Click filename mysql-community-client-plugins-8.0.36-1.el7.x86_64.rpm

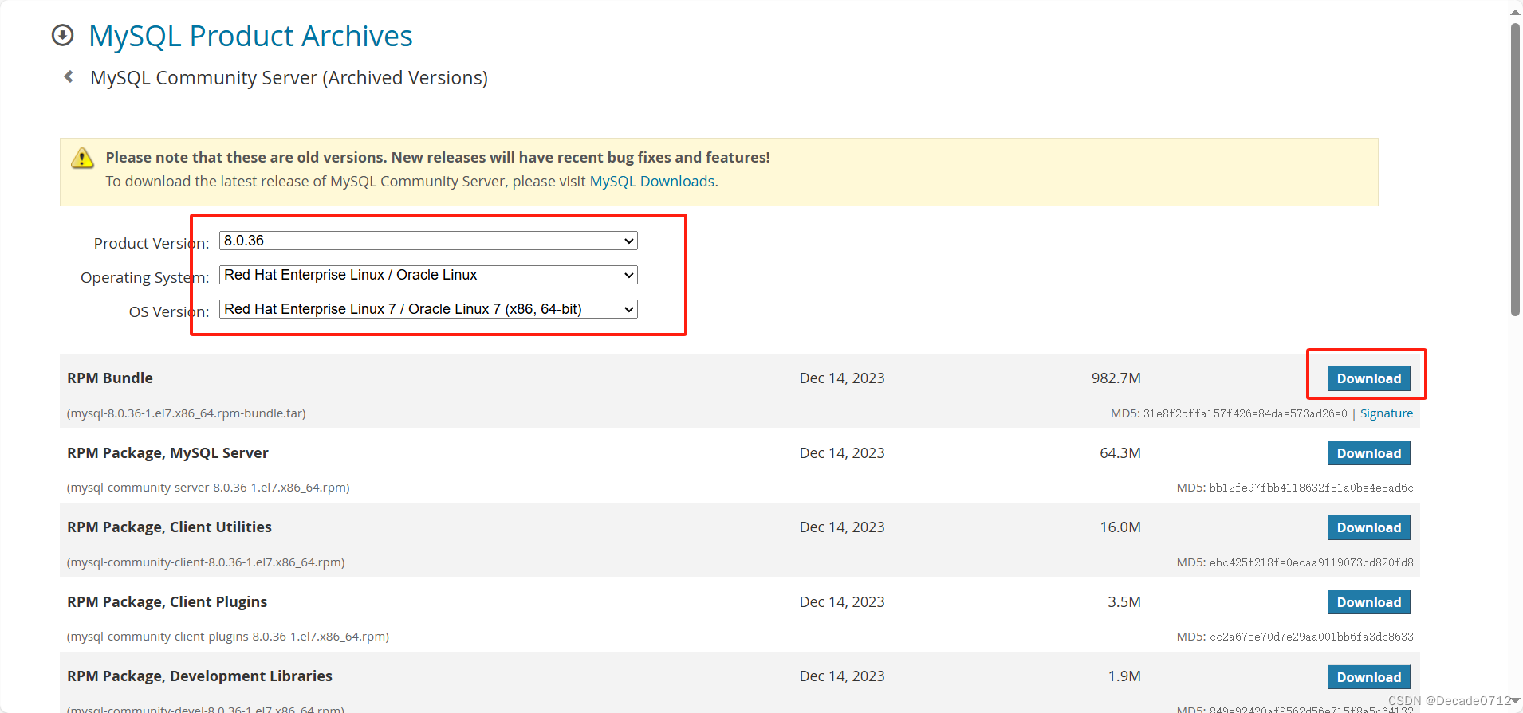(227, 637)
